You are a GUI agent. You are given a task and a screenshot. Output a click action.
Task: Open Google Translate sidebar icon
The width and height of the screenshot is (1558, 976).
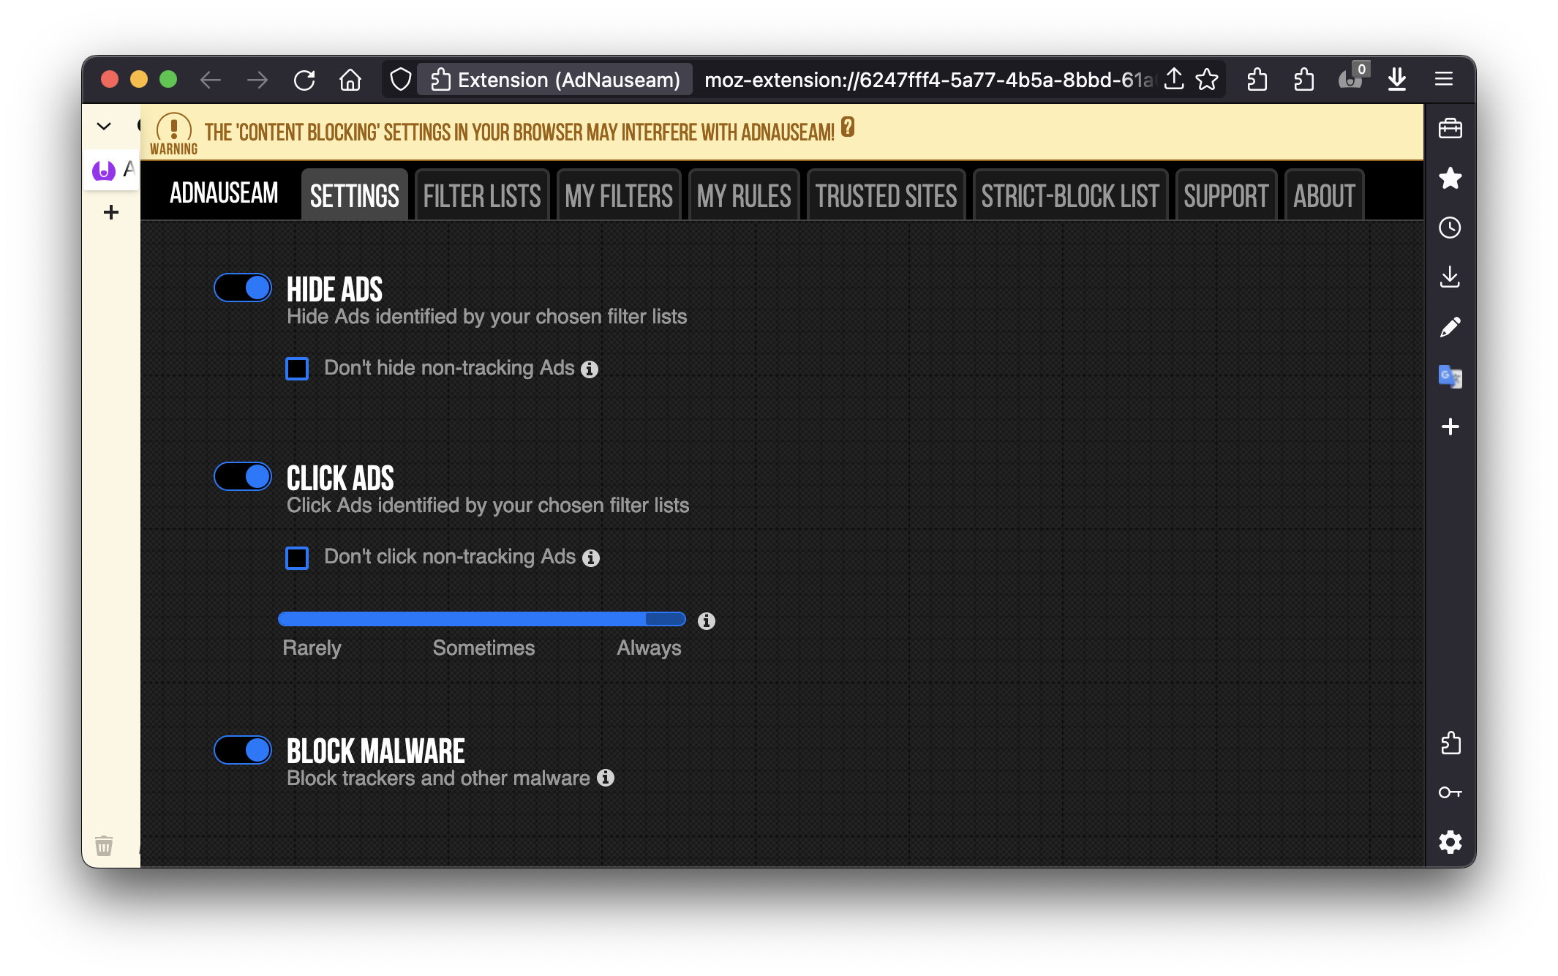click(1450, 377)
